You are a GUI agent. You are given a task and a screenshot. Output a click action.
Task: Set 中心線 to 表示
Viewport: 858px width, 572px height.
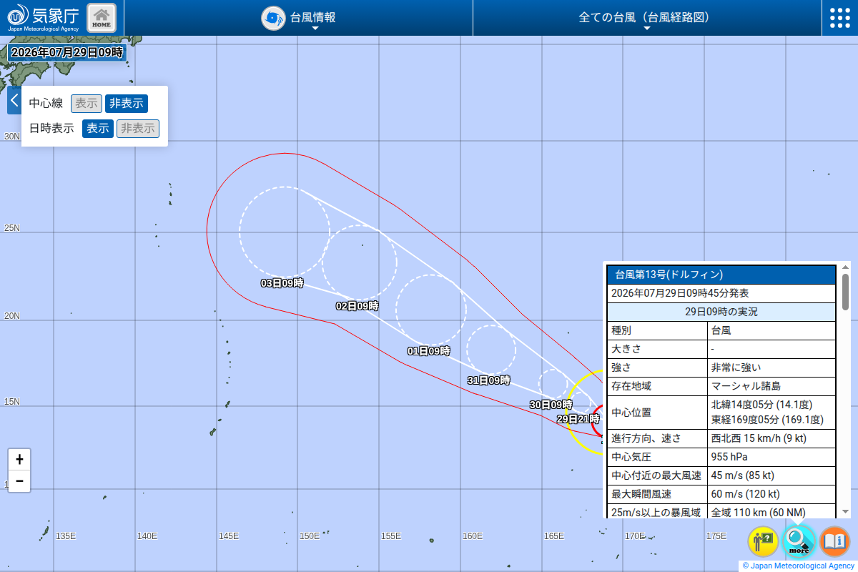[x=87, y=104]
